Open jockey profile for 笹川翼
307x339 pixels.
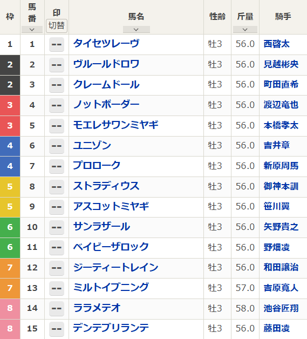click(277, 206)
